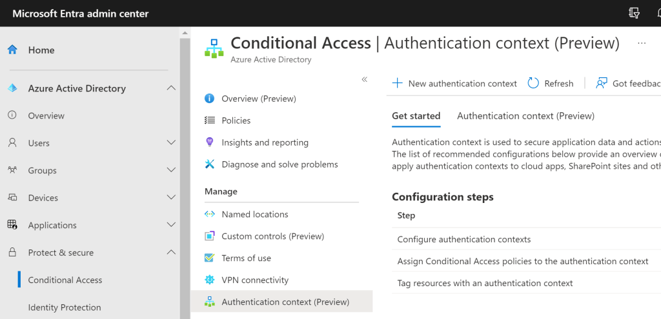661x319 pixels.
Task: Collapse the Protect & secure section
Action: (171, 253)
